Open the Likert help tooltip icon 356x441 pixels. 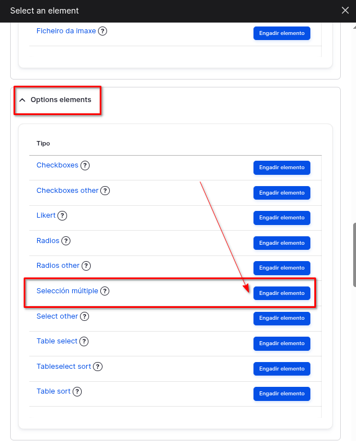click(x=63, y=215)
